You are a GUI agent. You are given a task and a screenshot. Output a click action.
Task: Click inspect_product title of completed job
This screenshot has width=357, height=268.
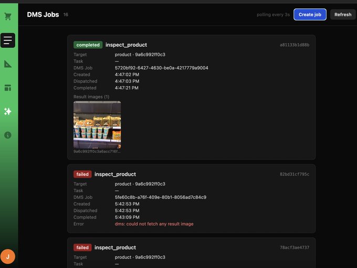click(126, 45)
